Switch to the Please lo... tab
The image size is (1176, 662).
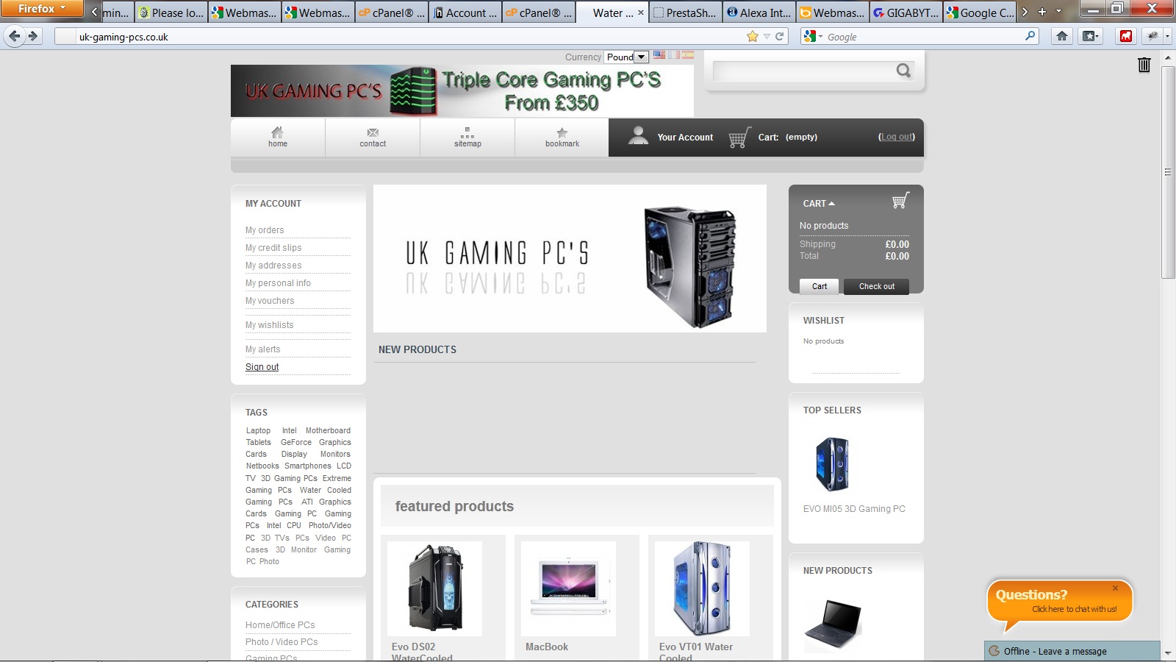pyautogui.click(x=171, y=13)
